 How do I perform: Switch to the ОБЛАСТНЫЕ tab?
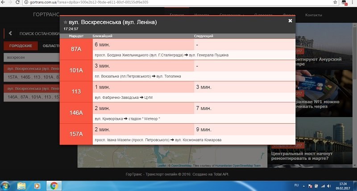(x=51, y=46)
